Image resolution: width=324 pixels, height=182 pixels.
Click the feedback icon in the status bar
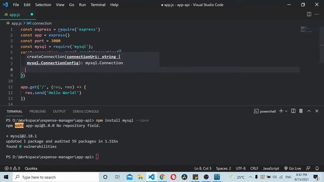(x=308, y=168)
